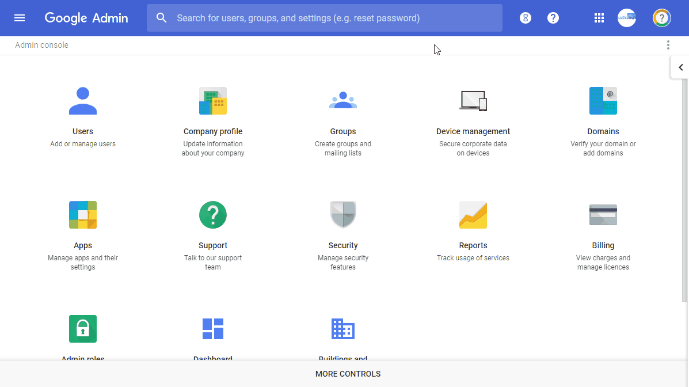Click the search magnifier icon
The height and width of the screenshot is (387, 689).
click(x=161, y=18)
